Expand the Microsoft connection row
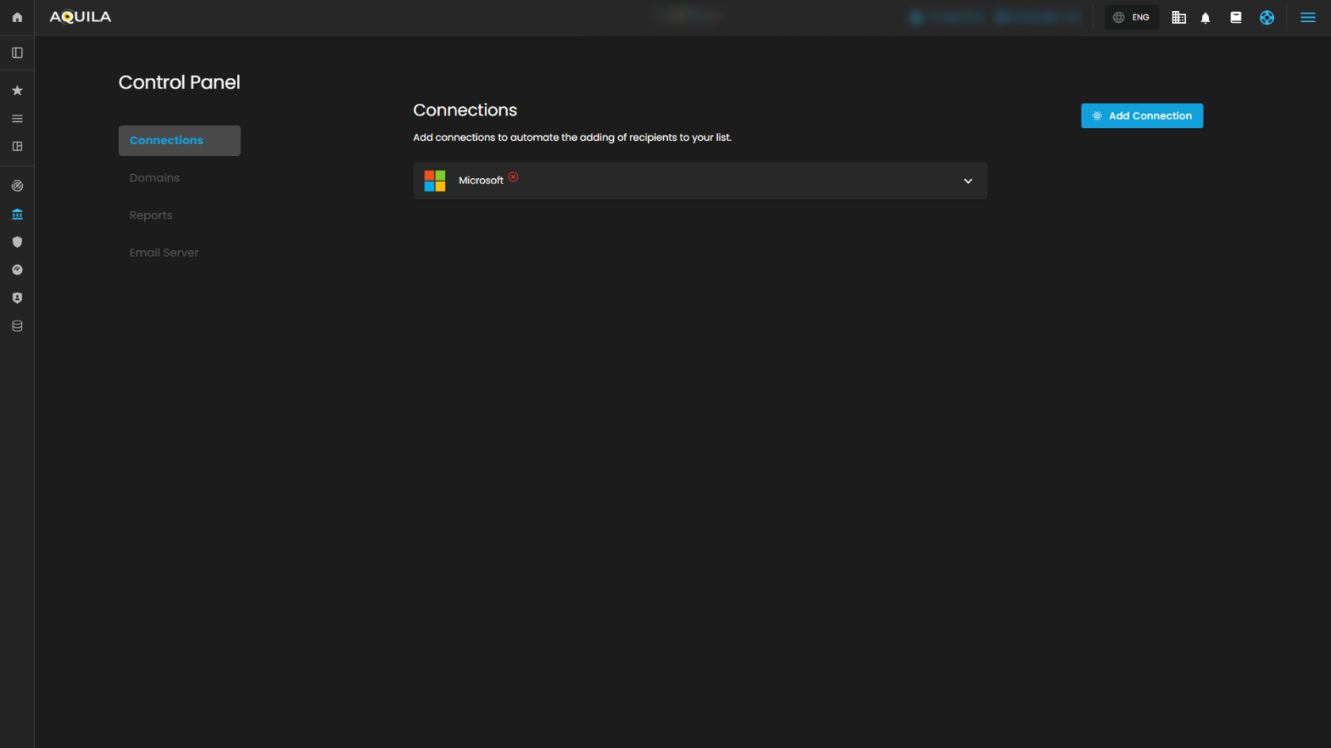 967,180
